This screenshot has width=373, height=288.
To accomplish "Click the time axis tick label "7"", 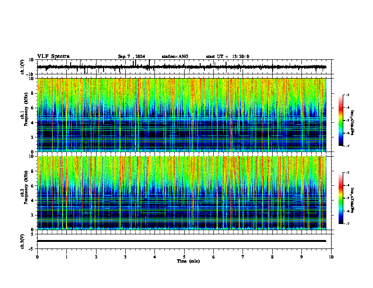I will point(243,257).
